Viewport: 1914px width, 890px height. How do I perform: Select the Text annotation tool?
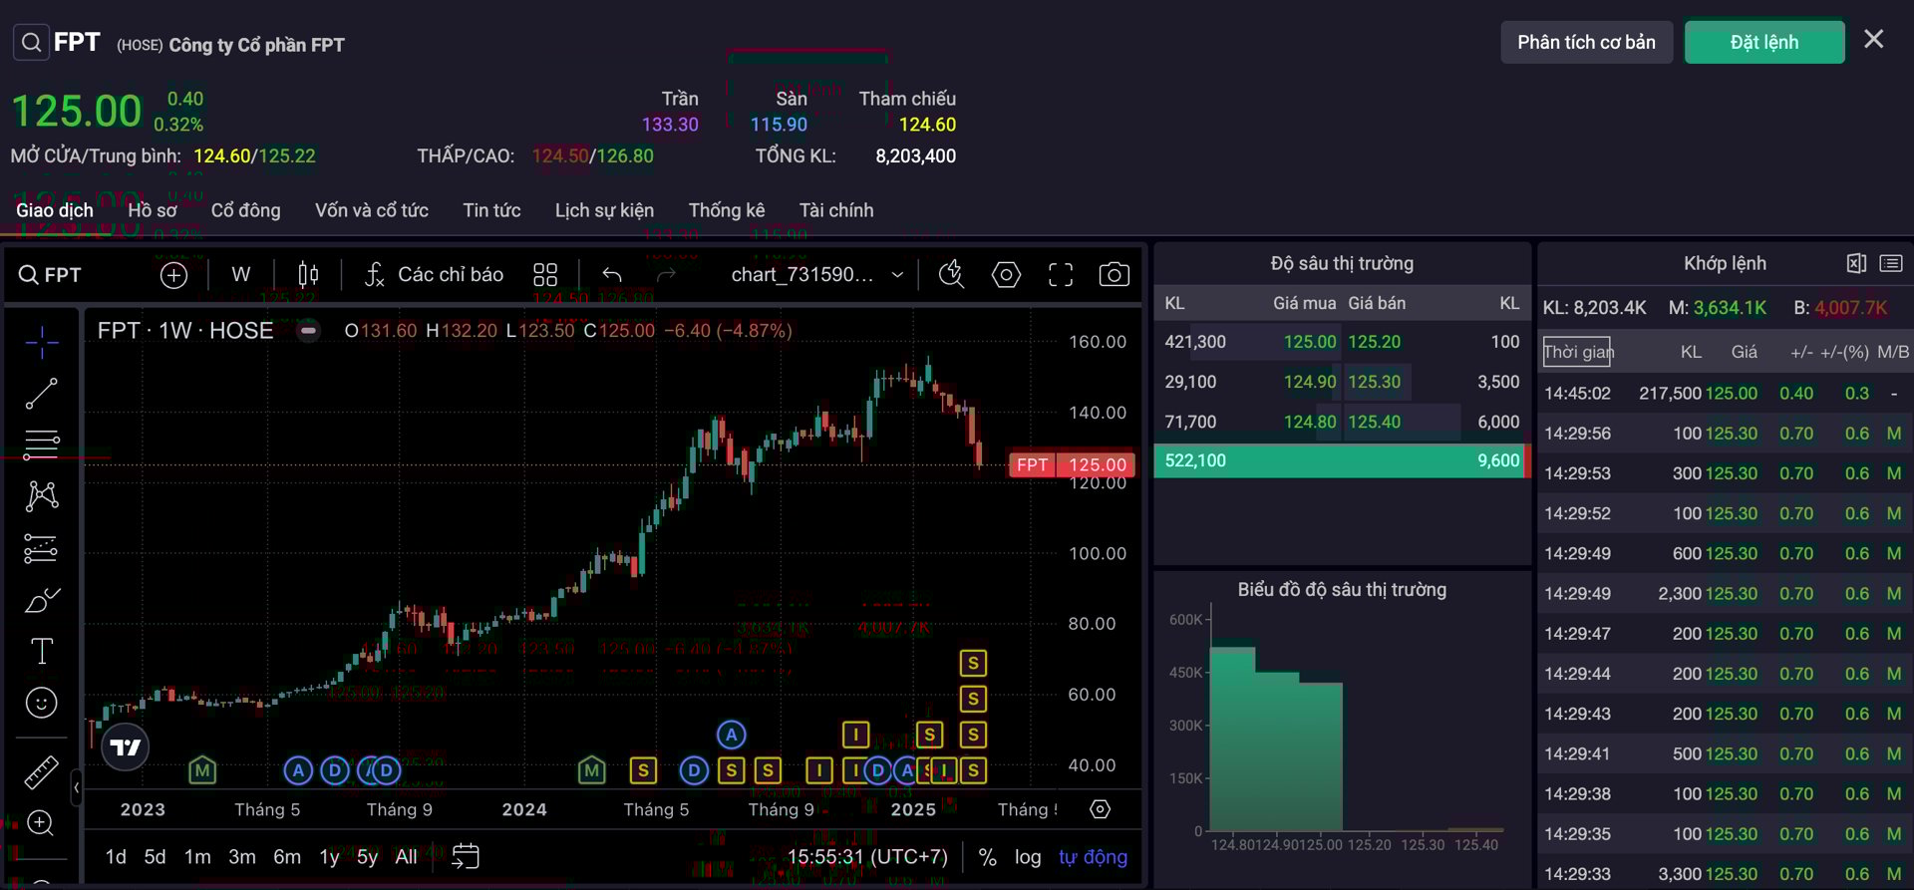41,651
